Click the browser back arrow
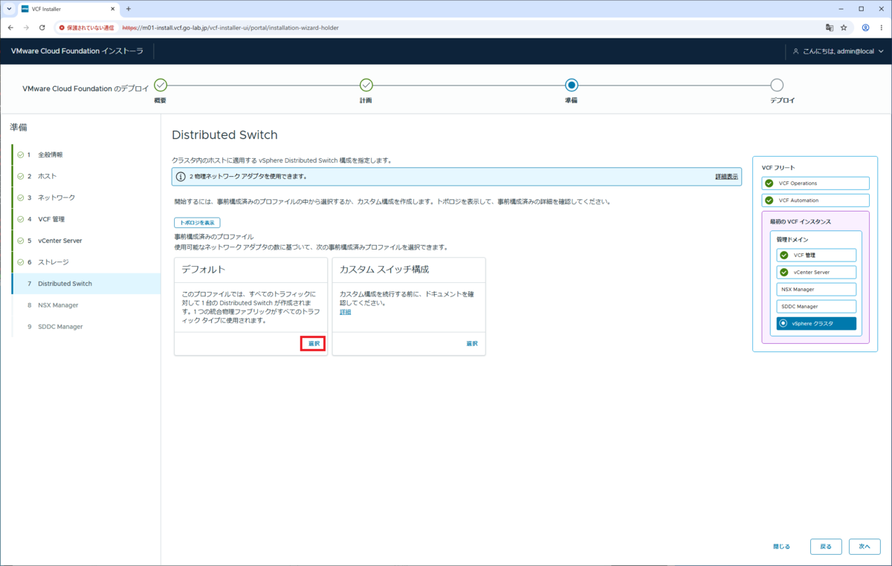 coord(10,27)
